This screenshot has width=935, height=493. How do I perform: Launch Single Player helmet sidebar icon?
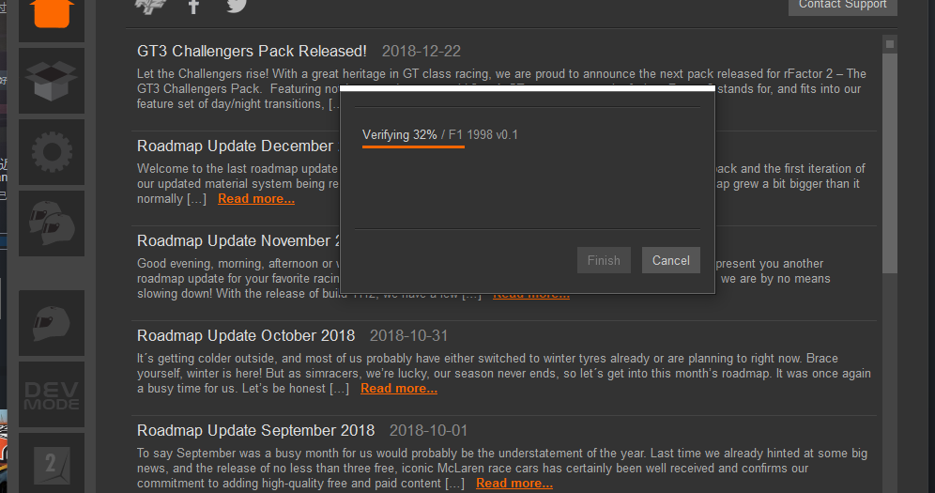[52, 323]
